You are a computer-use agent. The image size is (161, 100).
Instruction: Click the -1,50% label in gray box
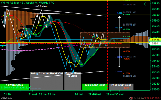[126, 88]
